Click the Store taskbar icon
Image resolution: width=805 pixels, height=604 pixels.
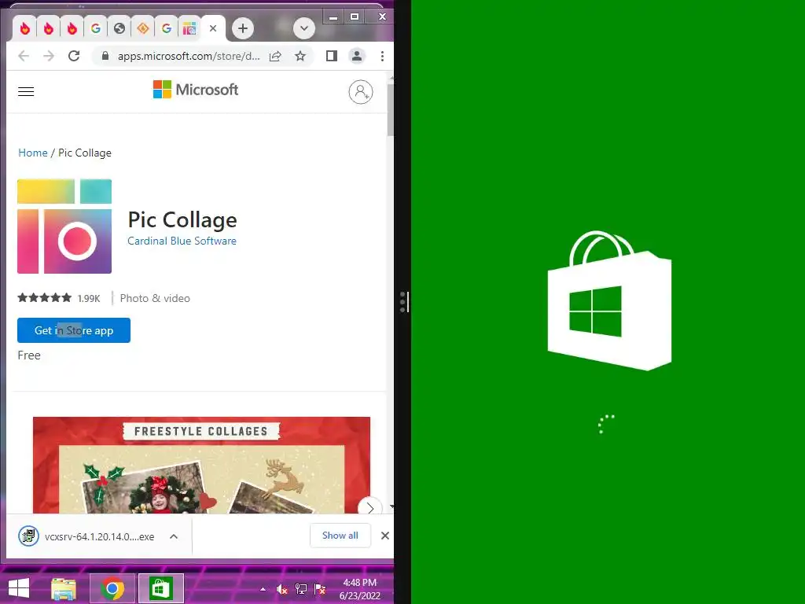coord(160,588)
